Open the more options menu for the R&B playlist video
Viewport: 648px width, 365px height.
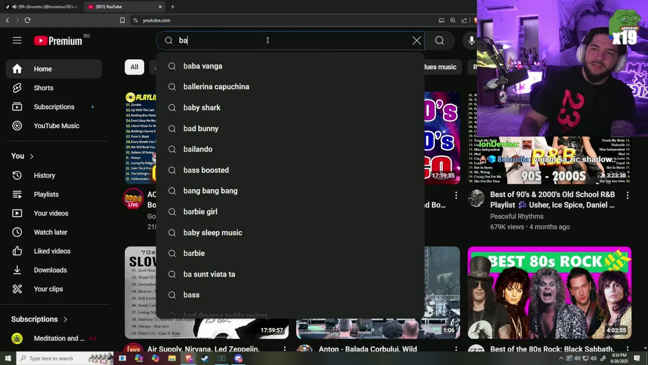point(627,195)
